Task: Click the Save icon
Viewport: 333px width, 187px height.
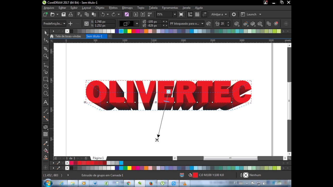Action: point(63,15)
